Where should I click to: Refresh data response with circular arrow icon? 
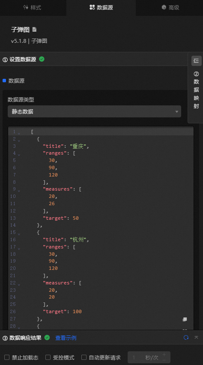click(186, 338)
